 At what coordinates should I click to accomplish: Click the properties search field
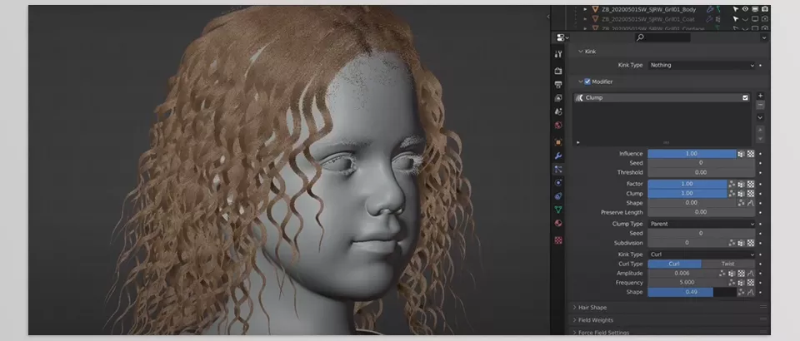click(662, 37)
